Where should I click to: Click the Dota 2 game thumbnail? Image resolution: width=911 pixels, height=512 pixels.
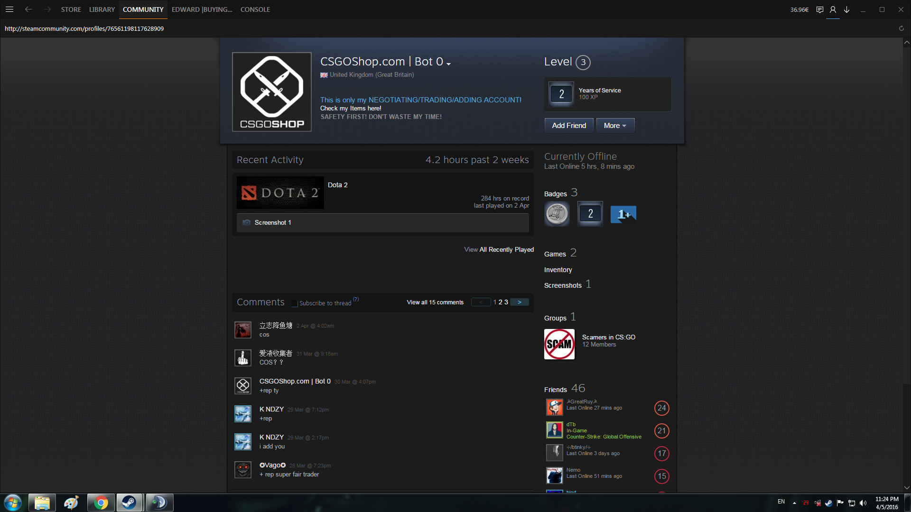click(280, 193)
